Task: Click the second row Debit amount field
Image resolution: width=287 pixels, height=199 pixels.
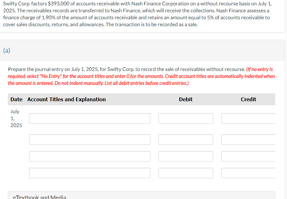Action: point(185,139)
